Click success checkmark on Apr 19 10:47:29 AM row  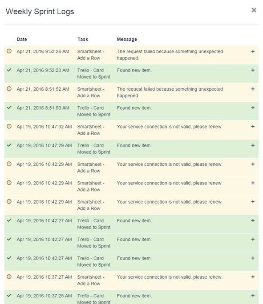9,145
